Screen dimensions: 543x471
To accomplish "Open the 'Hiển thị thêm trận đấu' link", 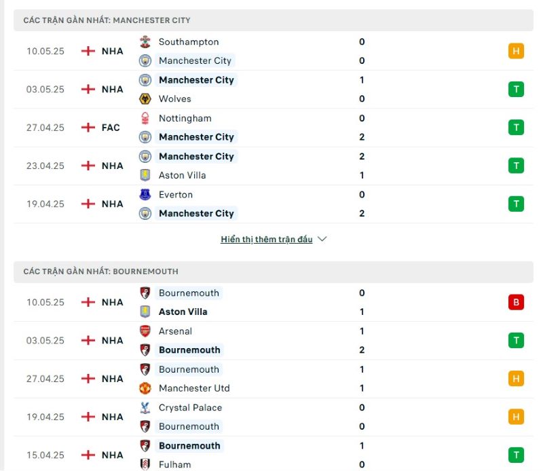I will tap(267, 240).
